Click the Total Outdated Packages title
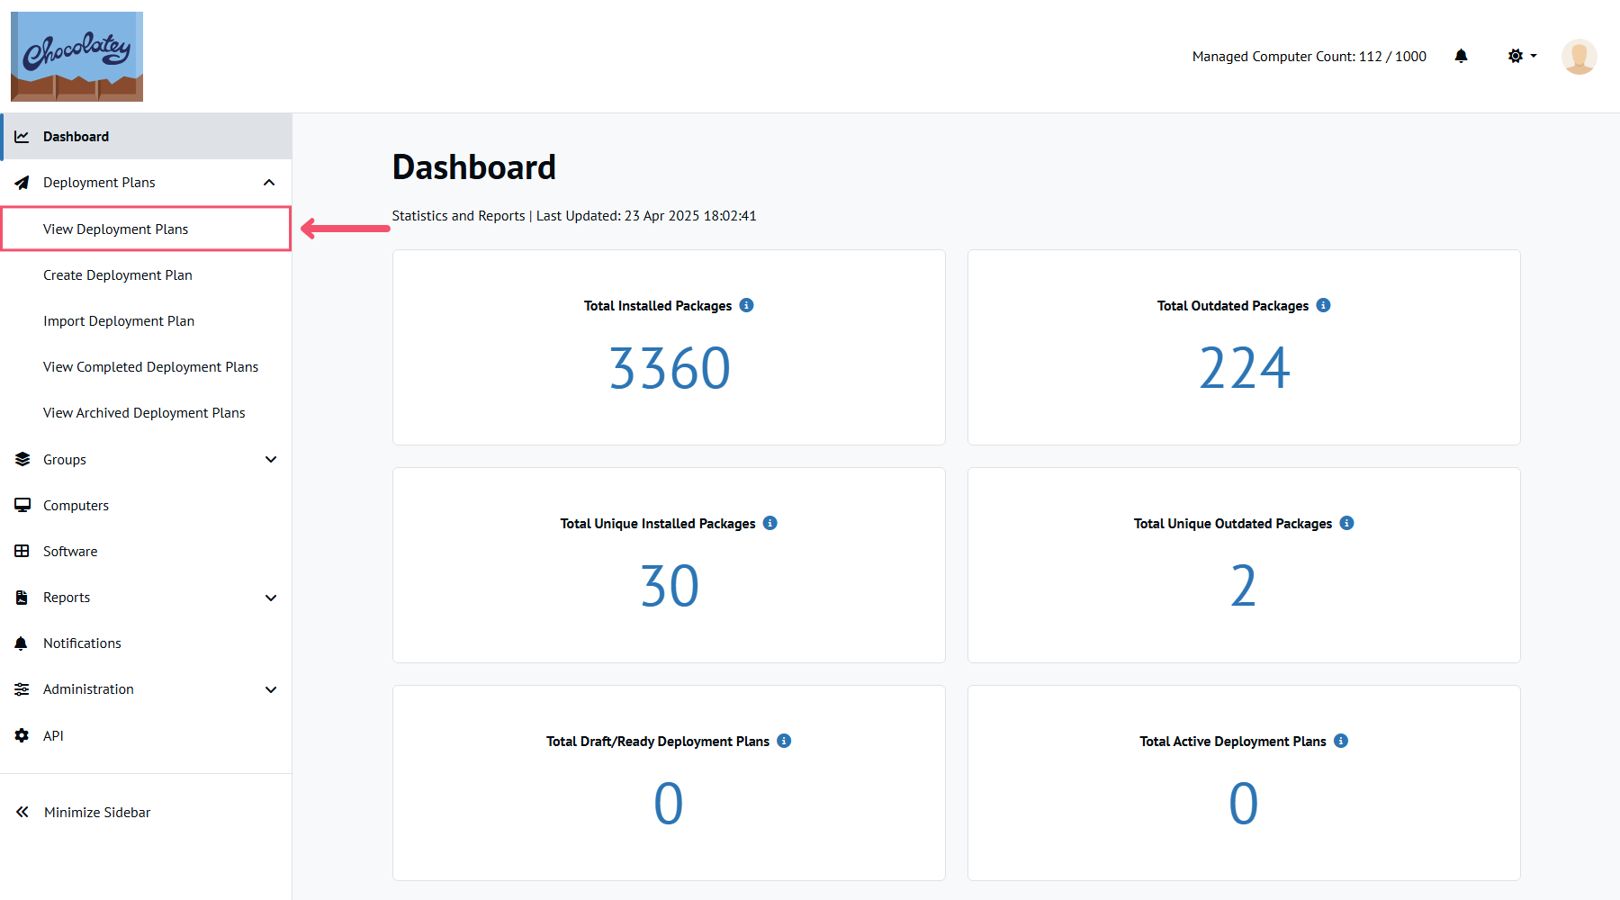The width and height of the screenshot is (1620, 900). [1233, 306]
